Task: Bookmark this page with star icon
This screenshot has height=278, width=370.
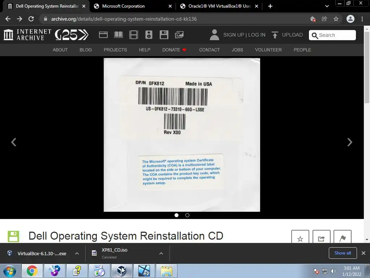Action: 336,19
